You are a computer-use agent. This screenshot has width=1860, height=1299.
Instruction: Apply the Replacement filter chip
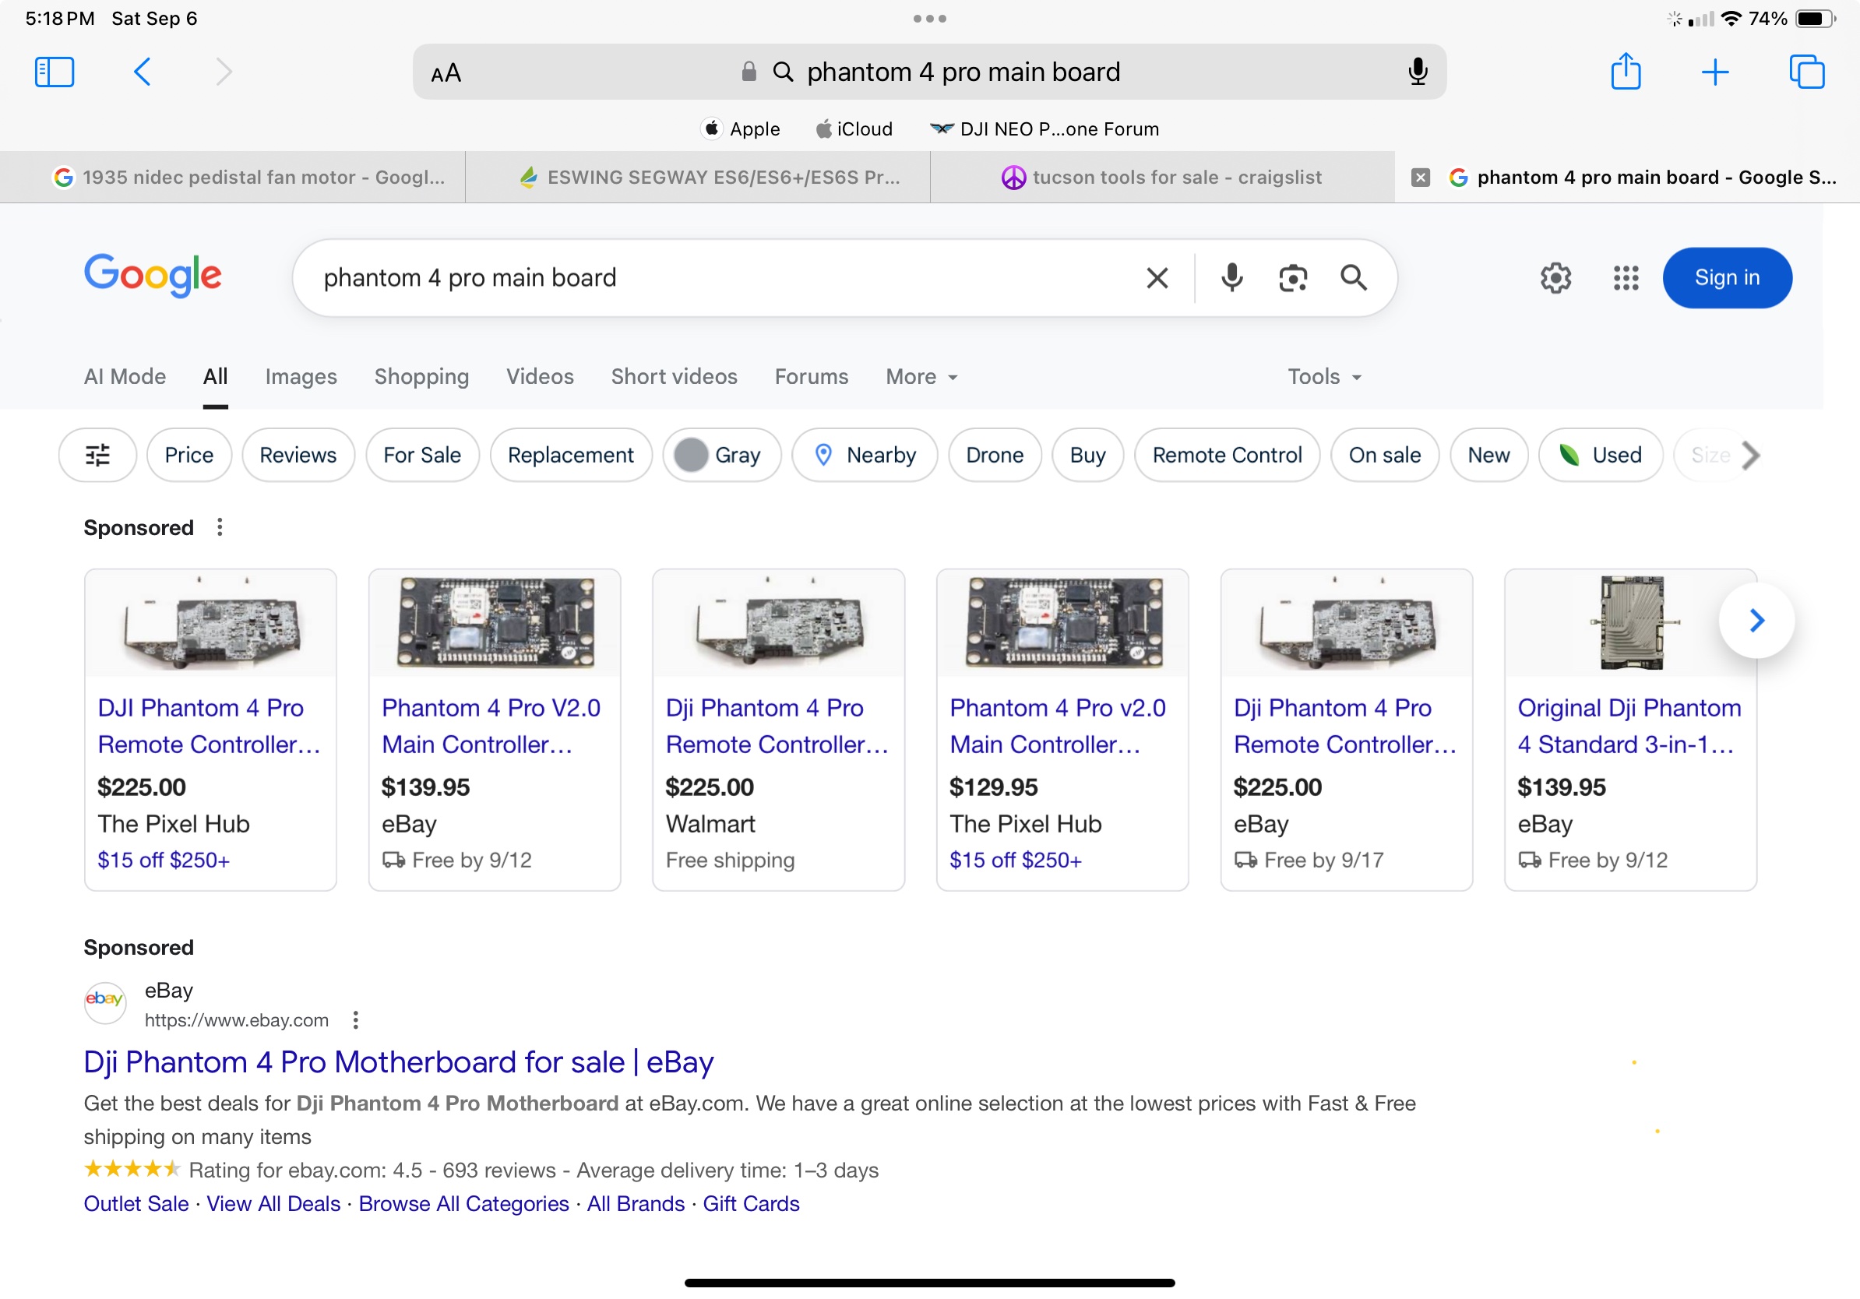(570, 455)
